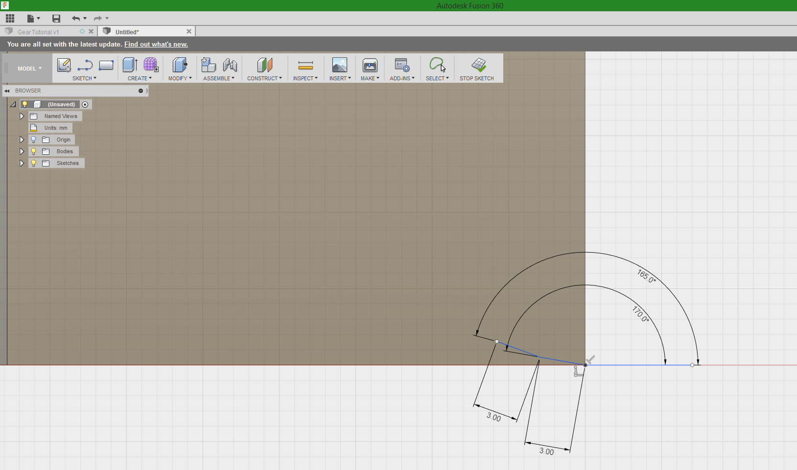The image size is (797, 470).
Task: Hide the Bodies folder lightbulb
Action: (x=33, y=151)
